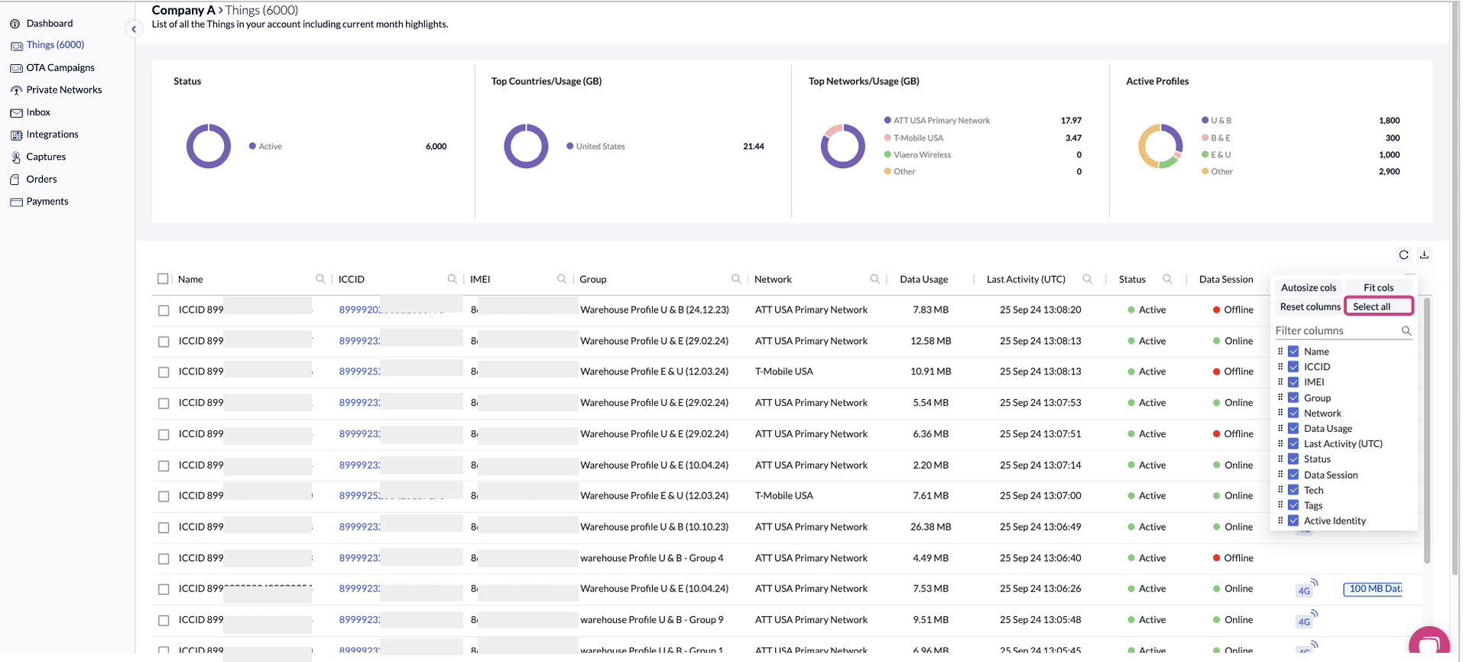
Task: Toggle the select-all rows header checkbox
Action: (163, 279)
